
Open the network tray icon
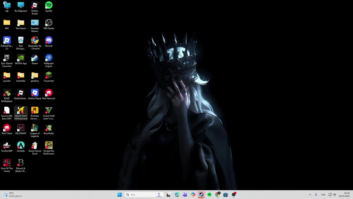tap(330, 195)
